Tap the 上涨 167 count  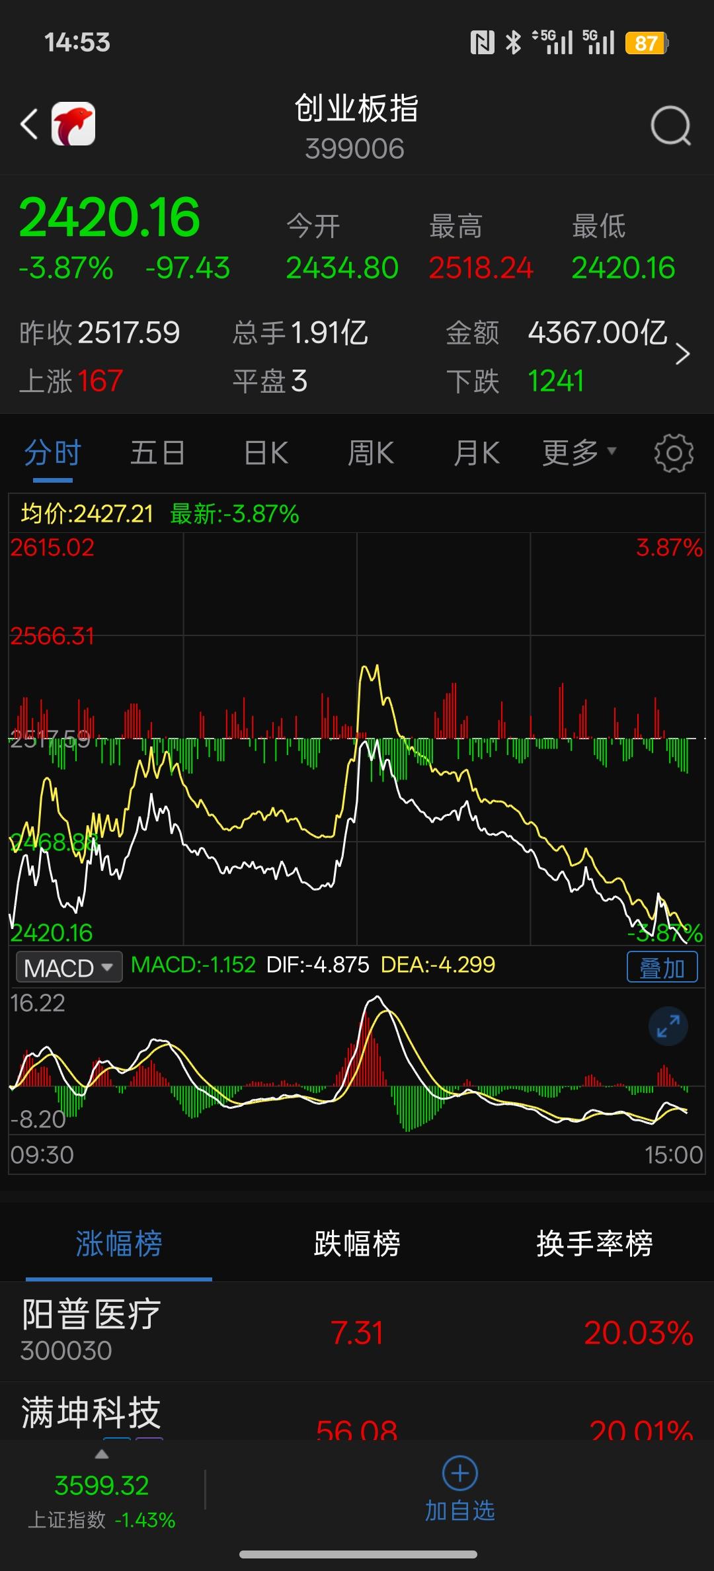pos(100,381)
